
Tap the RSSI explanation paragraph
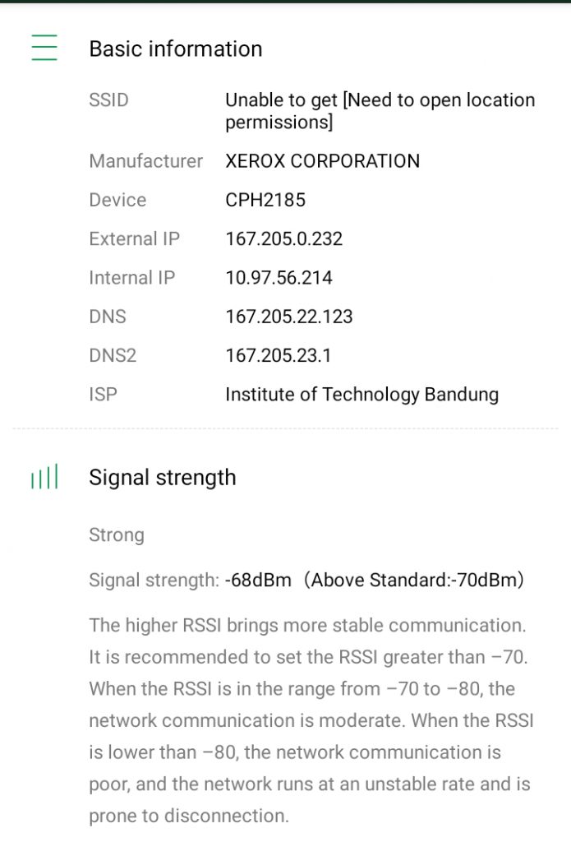(x=311, y=720)
